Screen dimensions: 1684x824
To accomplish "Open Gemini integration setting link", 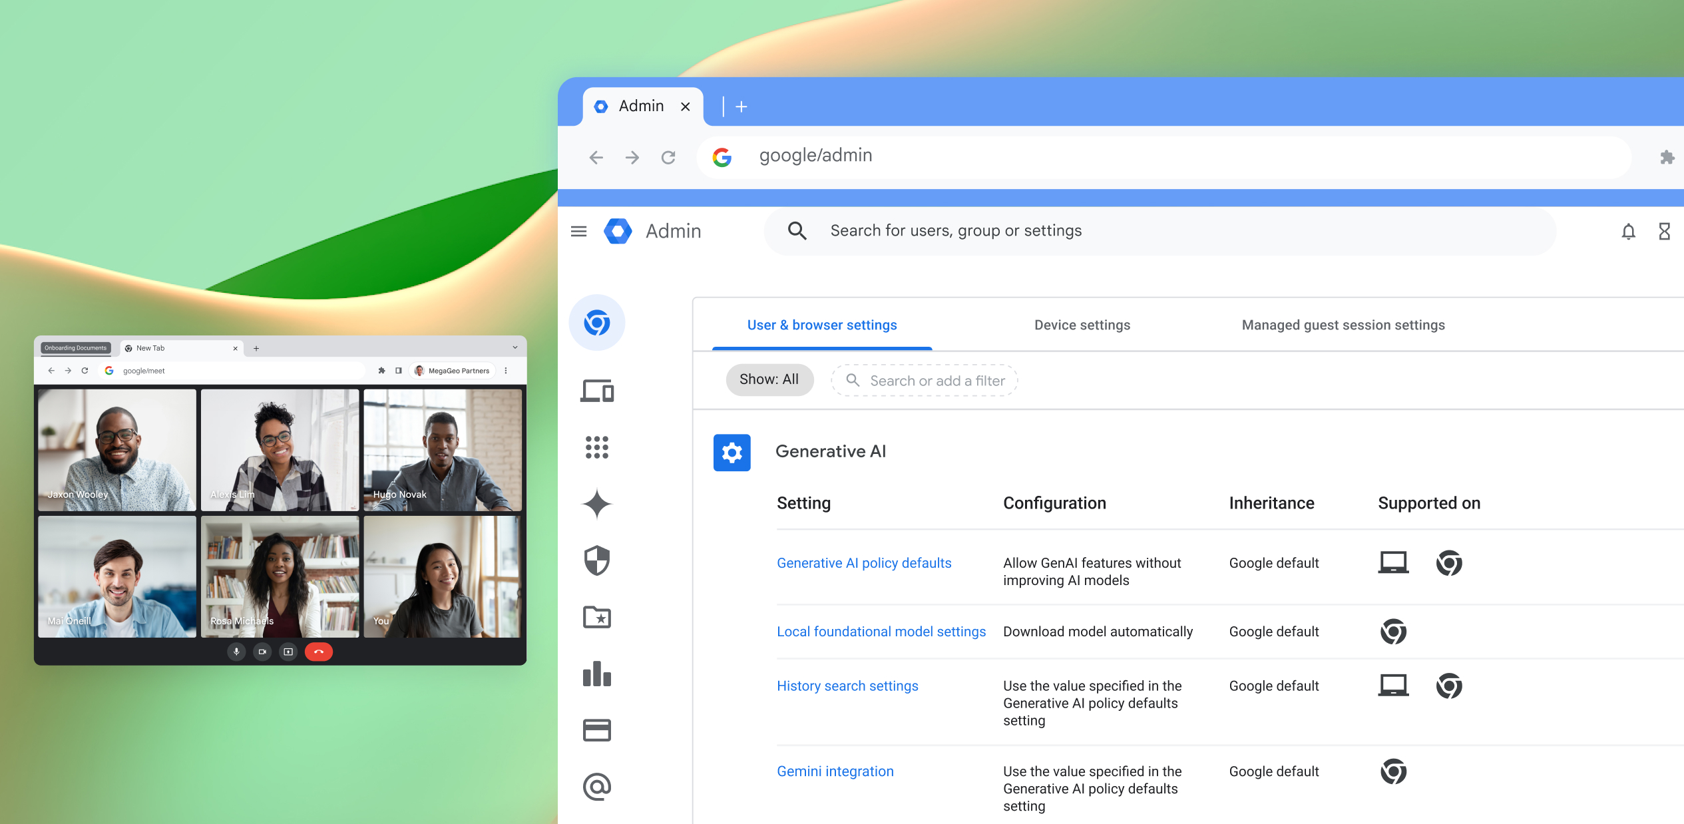I will (835, 771).
